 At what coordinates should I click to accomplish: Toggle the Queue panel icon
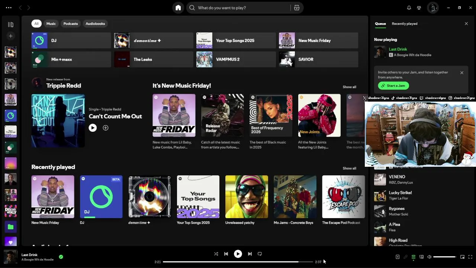coord(414,257)
